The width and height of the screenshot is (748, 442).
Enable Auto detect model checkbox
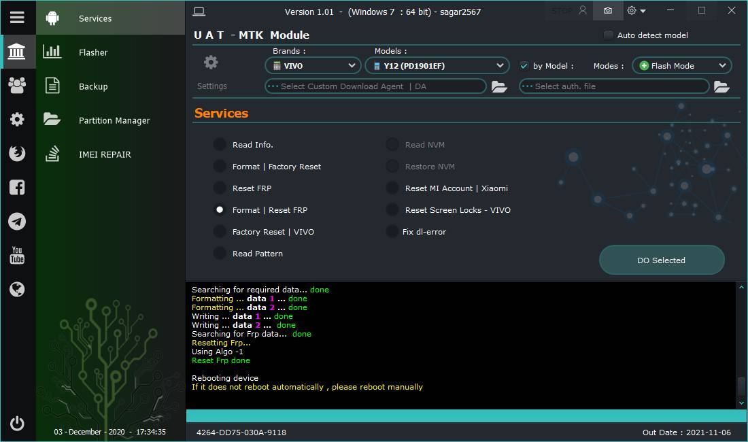click(608, 35)
